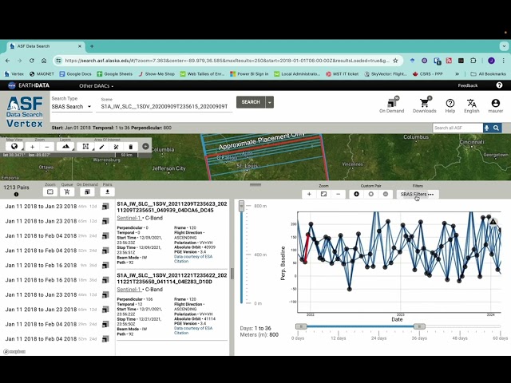Open the Search Type SBAS Search dropdown
Screen dimensions: 511x383
click(71, 106)
